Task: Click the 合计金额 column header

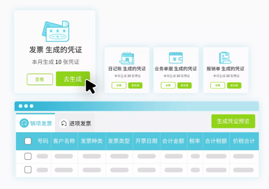Action: pyautogui.click(x=173, y=141)
